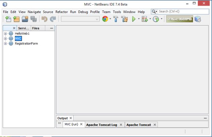This screenshot has width=212, height=137.
Task: Minimize the projects panel group
Action: coord(51,28)
